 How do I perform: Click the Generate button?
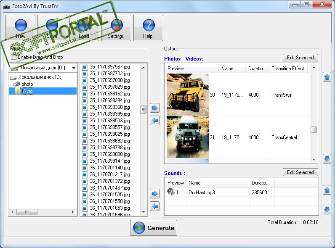point(154,228)
